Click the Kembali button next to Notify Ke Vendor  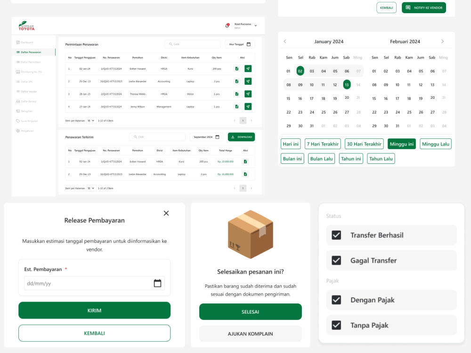[386, 8]
